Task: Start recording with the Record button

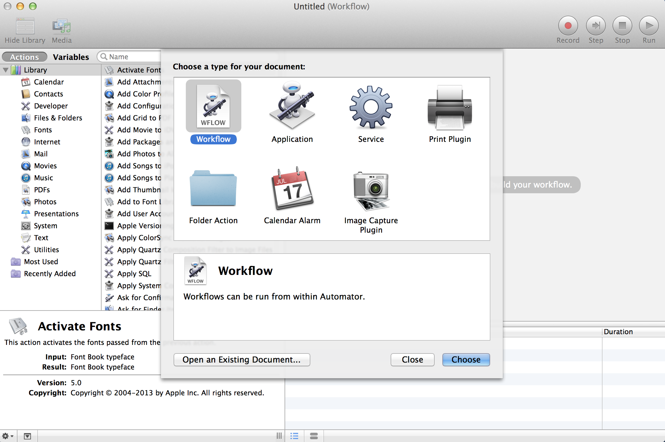Action: [x=568, y=26]
